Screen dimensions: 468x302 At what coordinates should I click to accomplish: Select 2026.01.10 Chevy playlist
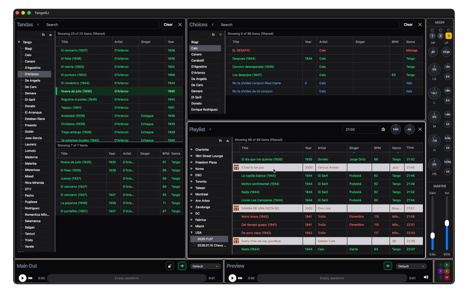point(209,246)
